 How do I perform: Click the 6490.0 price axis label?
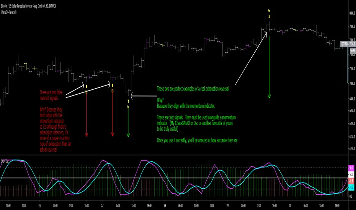tap(352, 123)
